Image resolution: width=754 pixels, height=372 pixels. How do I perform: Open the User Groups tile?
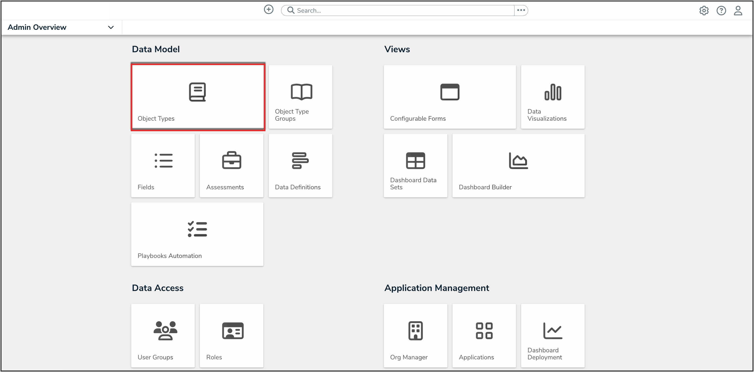point(163,335)
